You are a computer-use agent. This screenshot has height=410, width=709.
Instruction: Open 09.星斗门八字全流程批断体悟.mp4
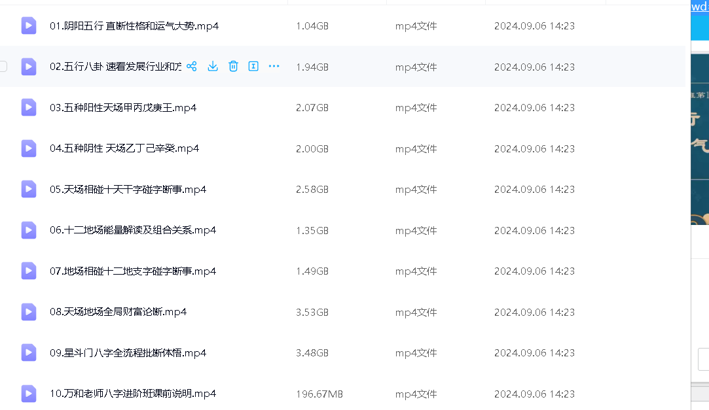pyautogui.click(x=128, y=353)
